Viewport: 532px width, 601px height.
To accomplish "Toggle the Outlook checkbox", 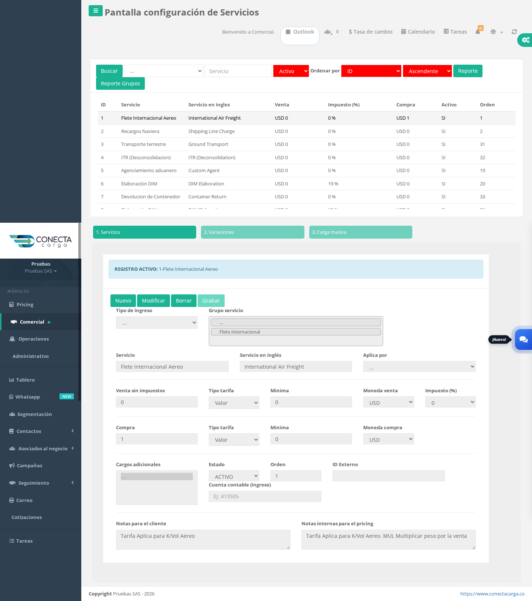I will [288, 32].
